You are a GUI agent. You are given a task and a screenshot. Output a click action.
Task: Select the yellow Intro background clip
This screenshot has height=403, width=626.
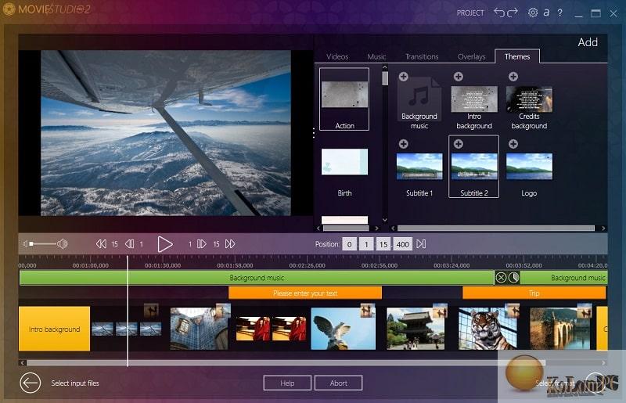click(x=54, y=329)
